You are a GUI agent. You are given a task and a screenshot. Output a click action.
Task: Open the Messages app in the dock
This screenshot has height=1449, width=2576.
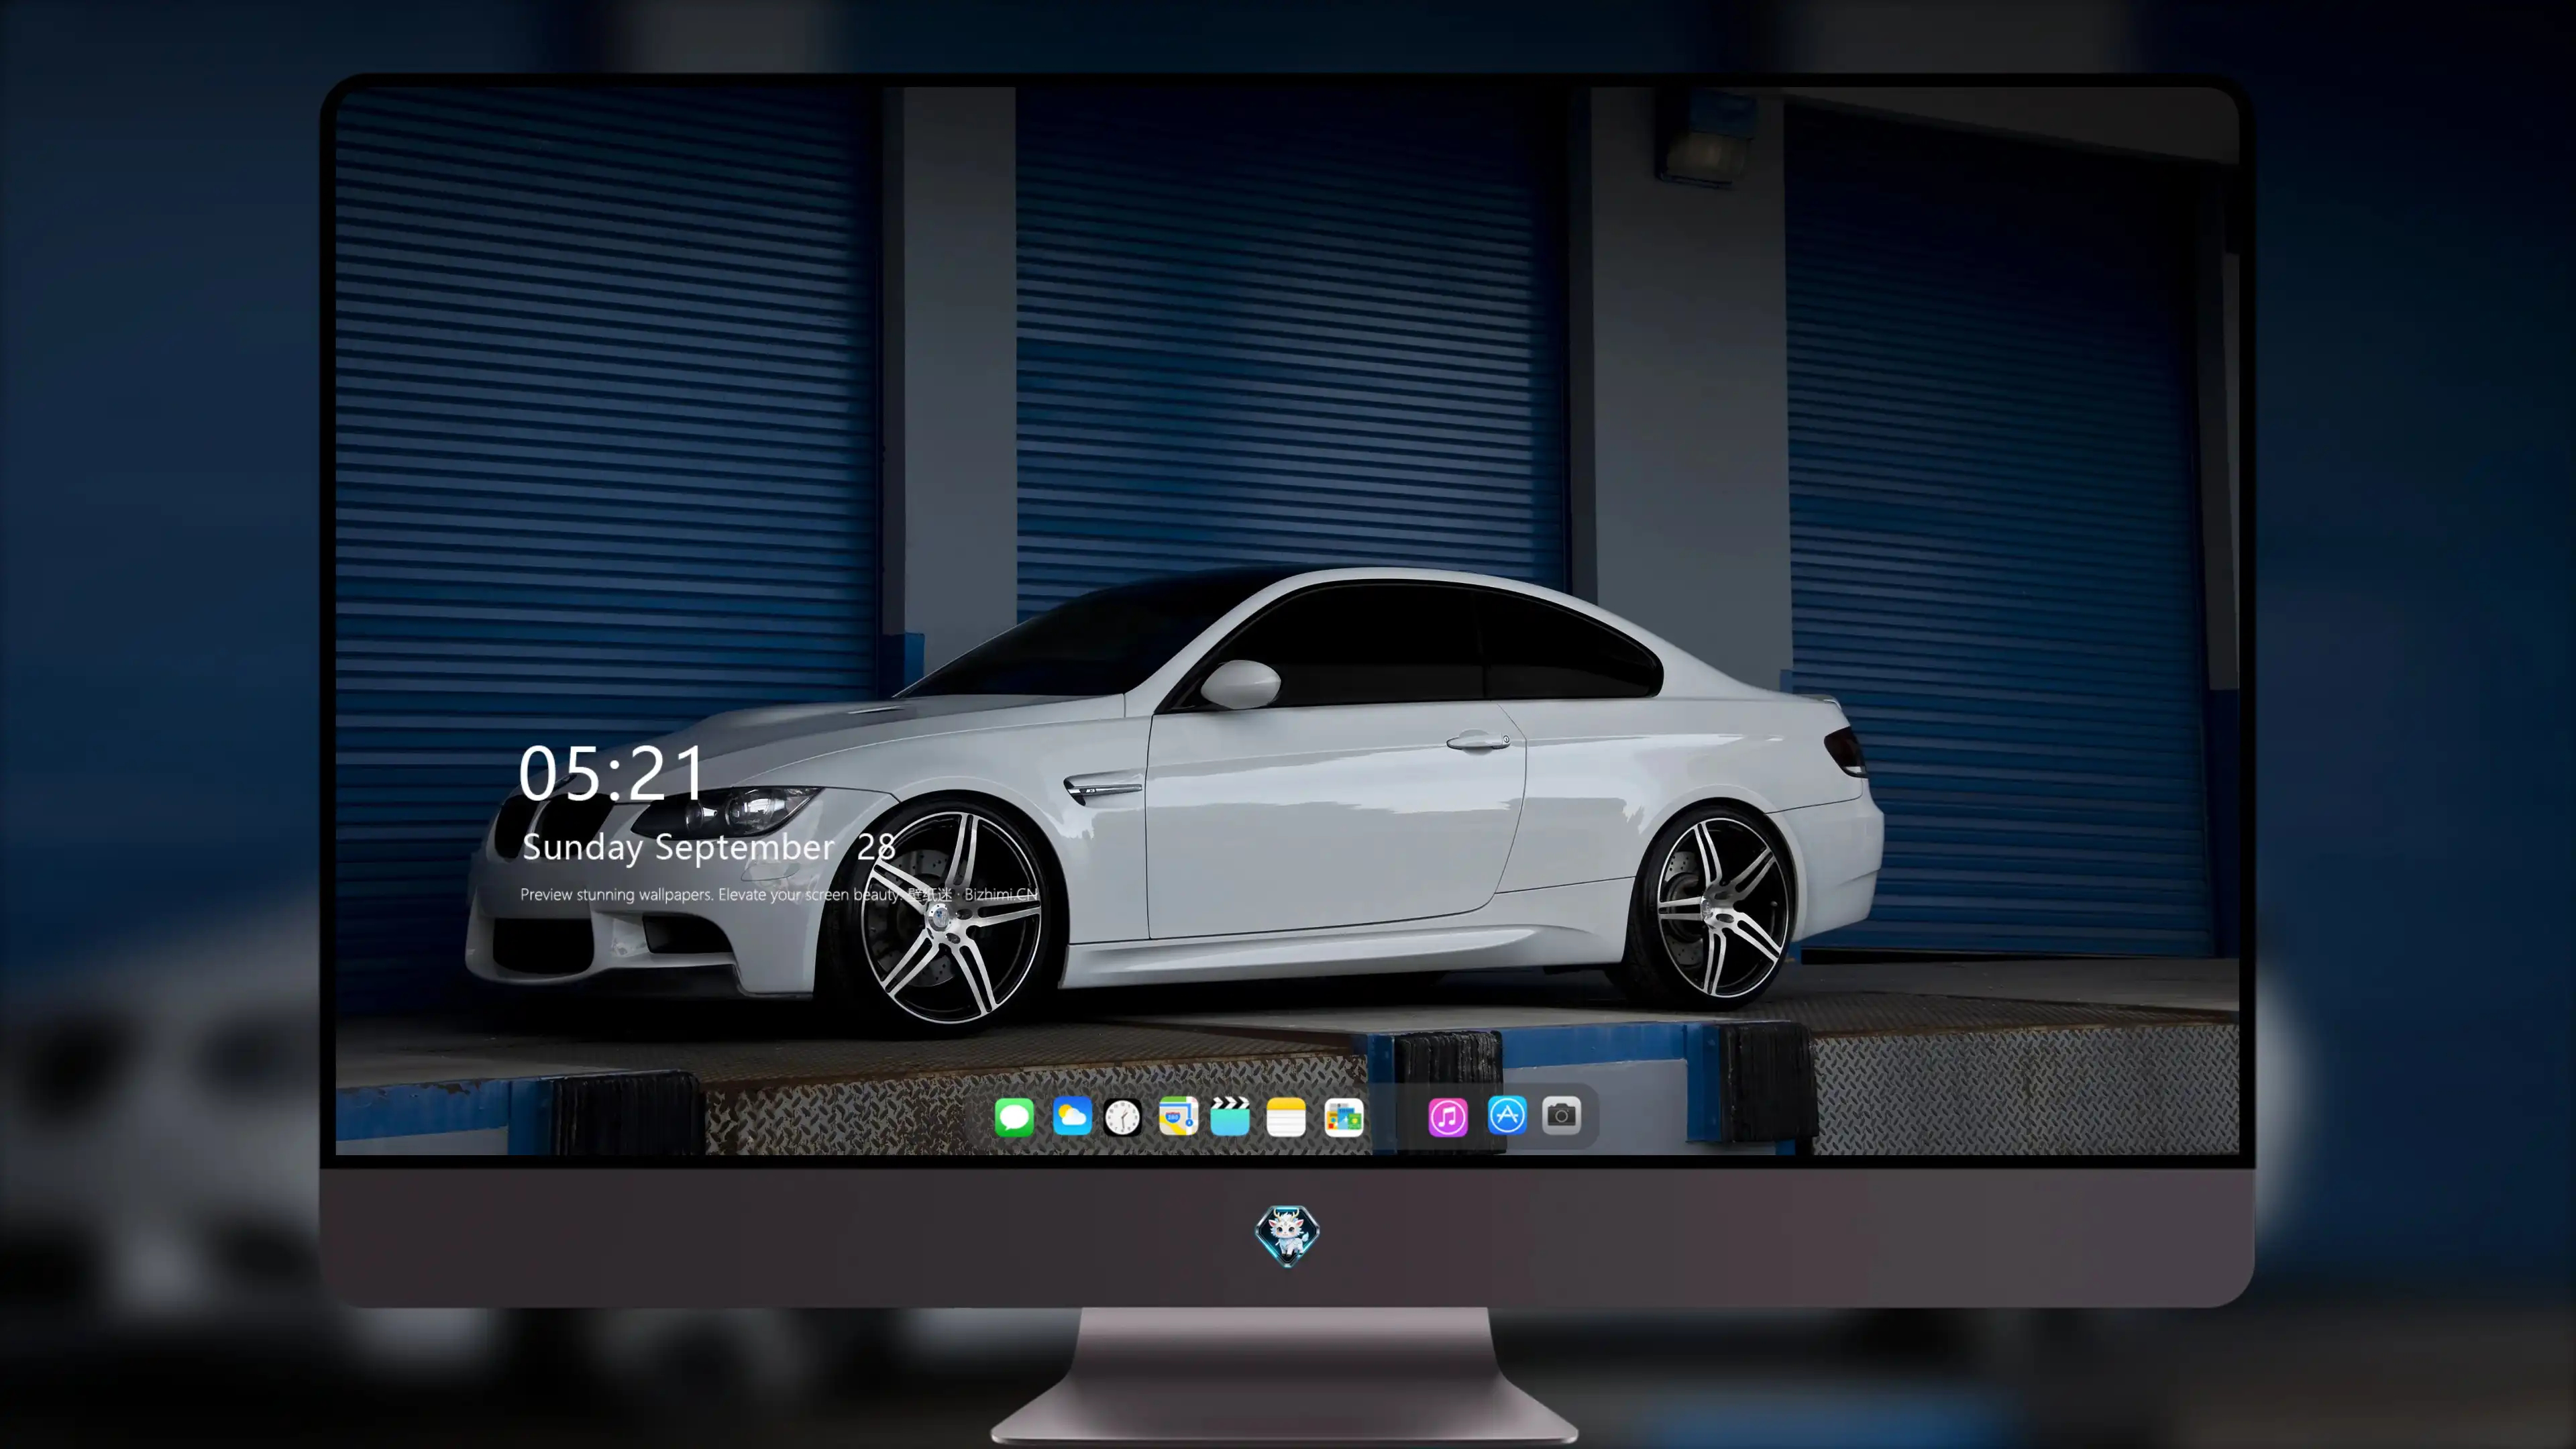[1014, 1116]
